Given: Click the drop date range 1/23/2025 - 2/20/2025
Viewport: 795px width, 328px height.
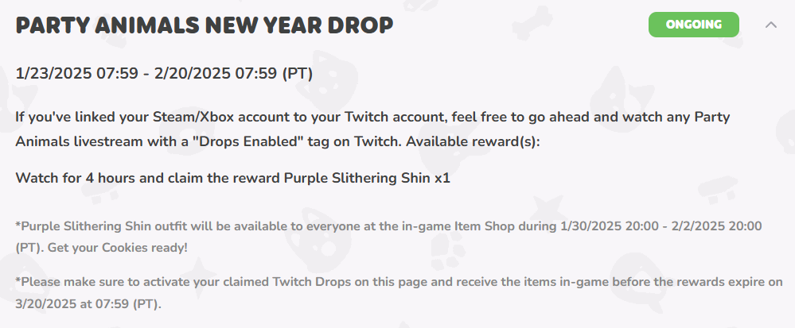Looking at the screenshot, I should pyautogui.click(x=164, y=74).
